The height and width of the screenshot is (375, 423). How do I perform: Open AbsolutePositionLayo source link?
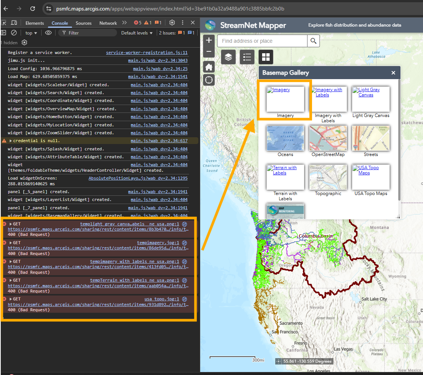(x=138, y=178)
